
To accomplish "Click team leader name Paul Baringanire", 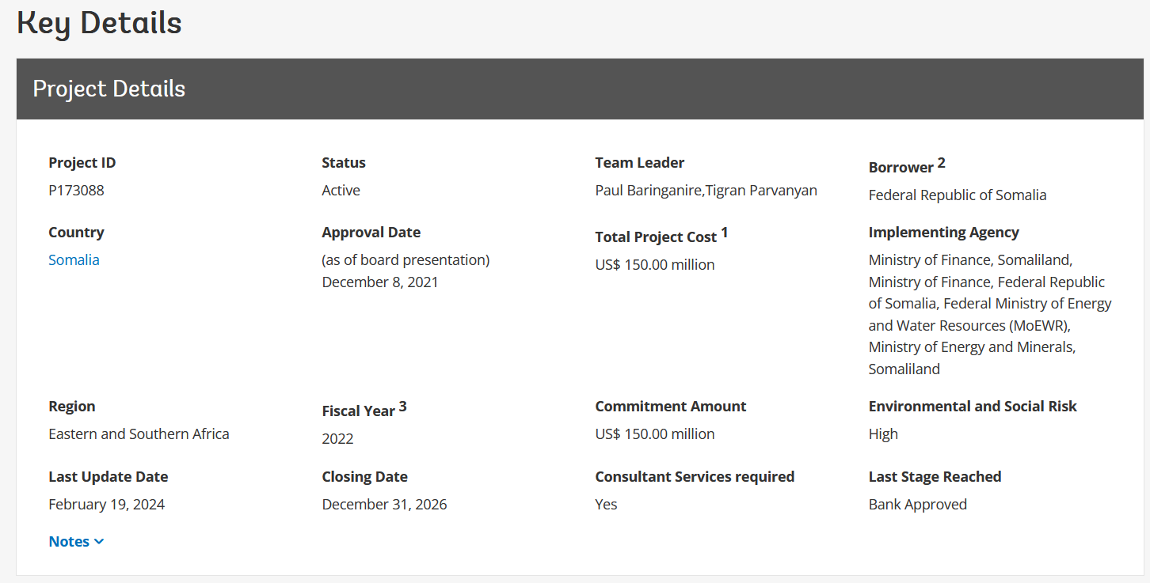I will (x=649, y=191).
